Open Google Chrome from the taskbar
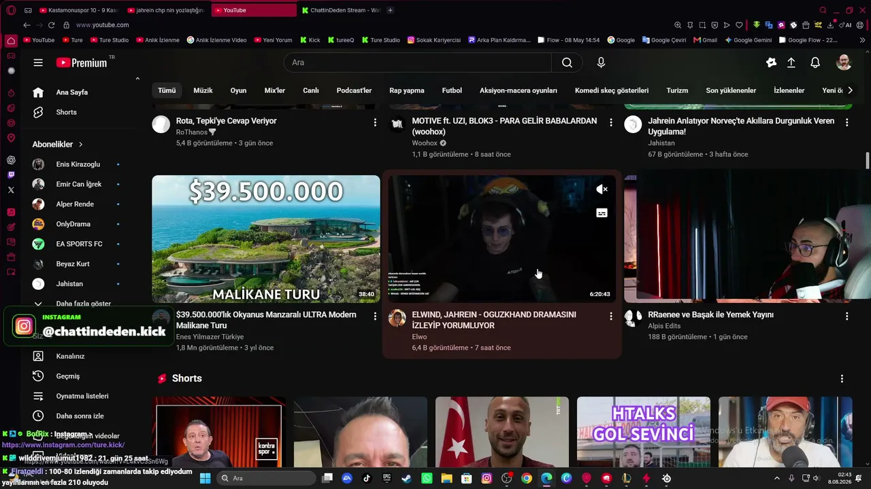The width and height of the screenshot is (871, 489). click(527, 478)
